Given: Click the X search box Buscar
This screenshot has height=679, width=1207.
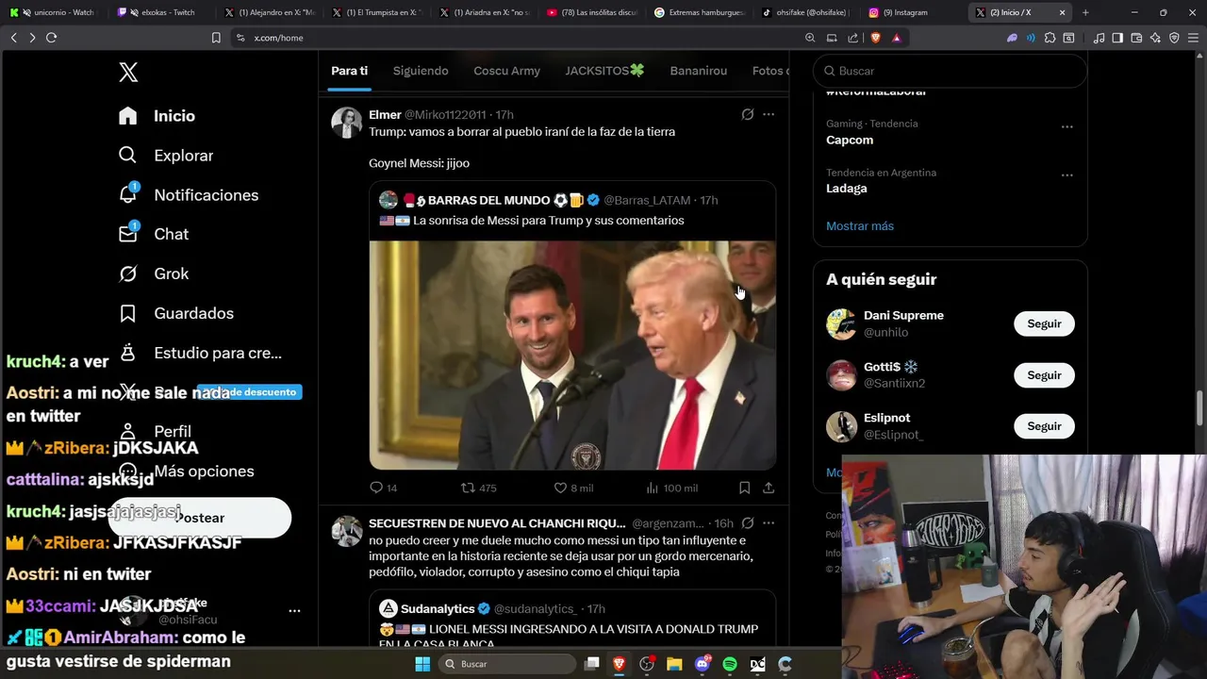Looking at the screenshot, I should [950, 71].
